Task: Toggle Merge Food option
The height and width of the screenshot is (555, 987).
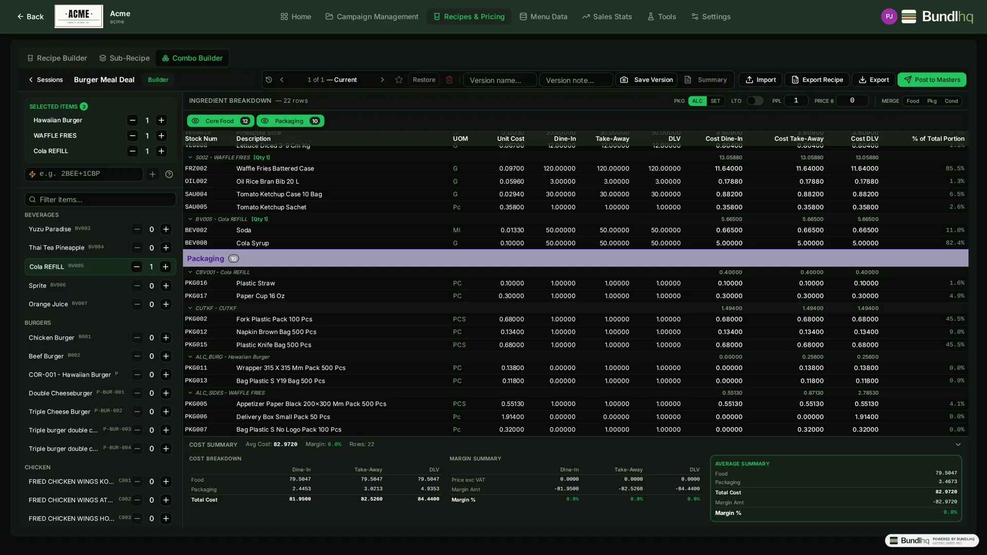Action: (913, 101)
